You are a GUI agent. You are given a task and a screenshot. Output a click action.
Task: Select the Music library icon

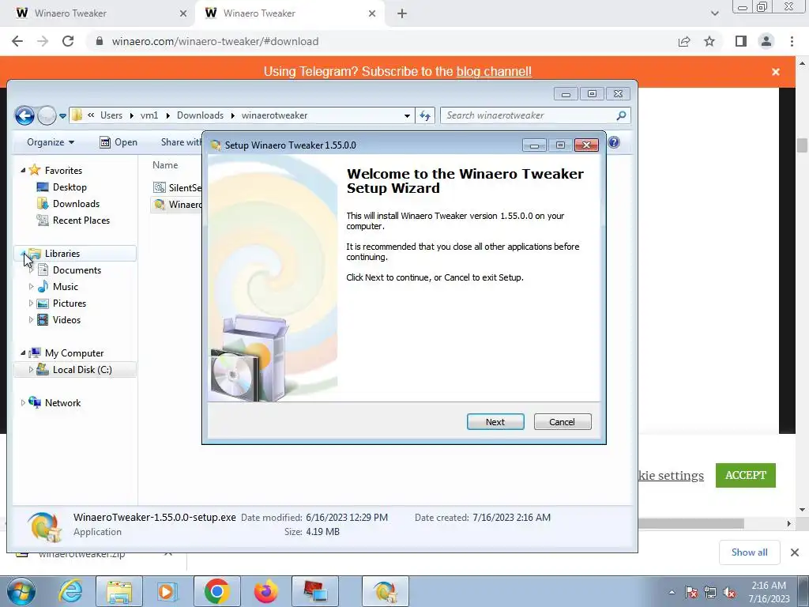(x=43, y=286)
